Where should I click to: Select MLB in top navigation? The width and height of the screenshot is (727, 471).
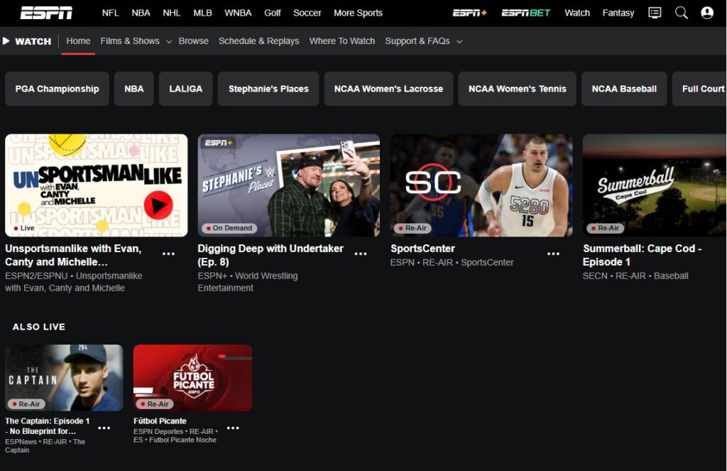click(x=202, y=13)
